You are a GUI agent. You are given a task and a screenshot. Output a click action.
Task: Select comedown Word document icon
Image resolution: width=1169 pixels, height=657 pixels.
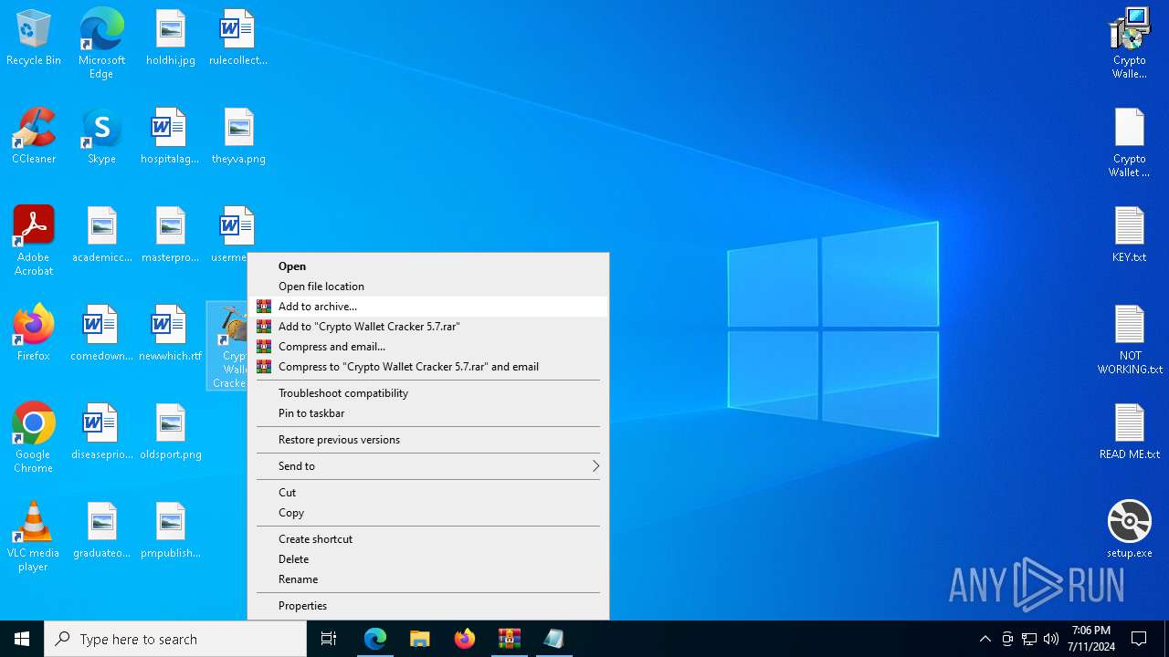(x=102, y=333)
